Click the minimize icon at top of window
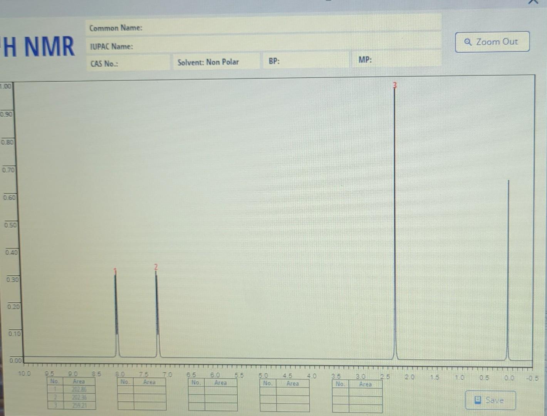Viewport: 547px width, 416px height. point(328,2)
